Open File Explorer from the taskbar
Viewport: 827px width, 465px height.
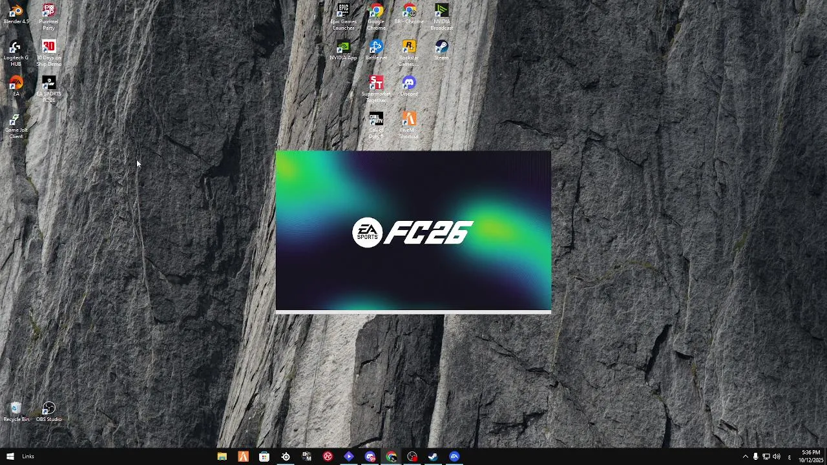[222, 457]
